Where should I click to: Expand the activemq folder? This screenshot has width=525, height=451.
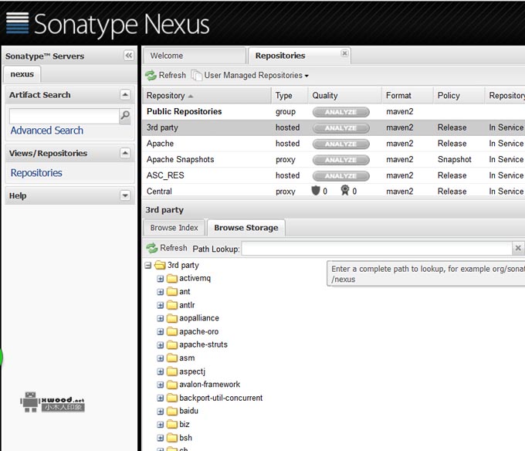(x=161, y=279)
